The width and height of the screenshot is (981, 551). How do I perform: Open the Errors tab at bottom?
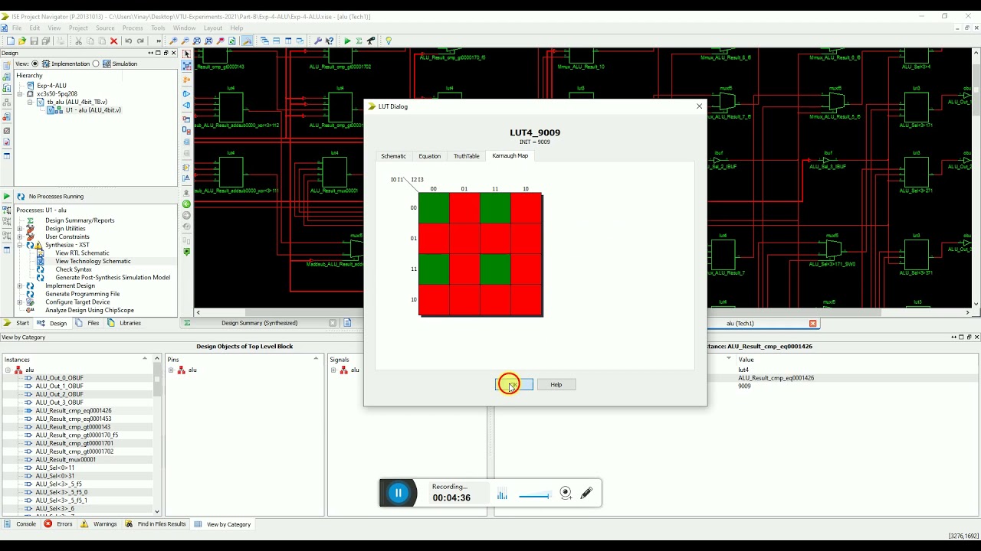(59, 524)
